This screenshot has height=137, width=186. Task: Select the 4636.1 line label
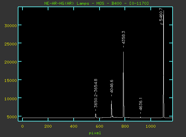(x=140, y=104)
